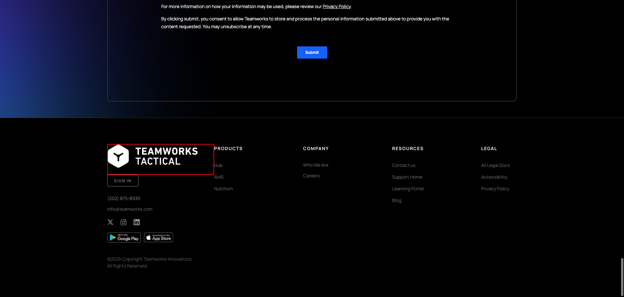Visit the Who We Are page
This screenshot has height=297, width=624.
point(316,165)
